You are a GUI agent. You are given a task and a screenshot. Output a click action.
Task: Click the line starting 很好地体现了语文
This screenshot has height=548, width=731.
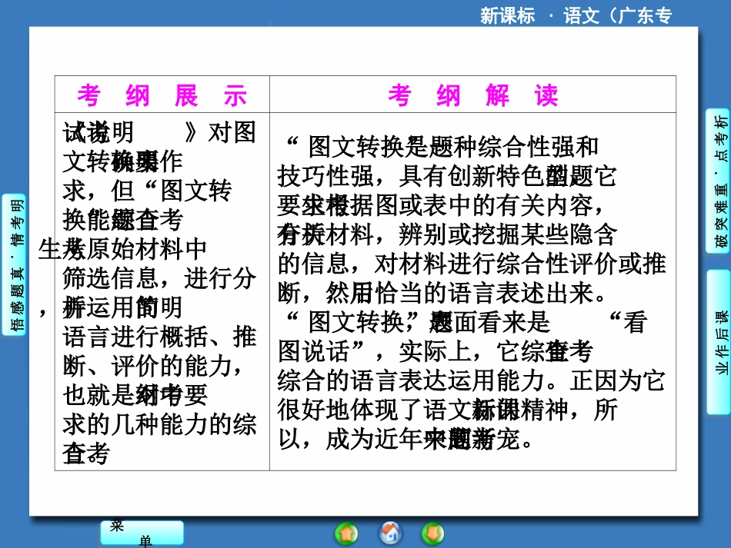click(x=448, y=410)
